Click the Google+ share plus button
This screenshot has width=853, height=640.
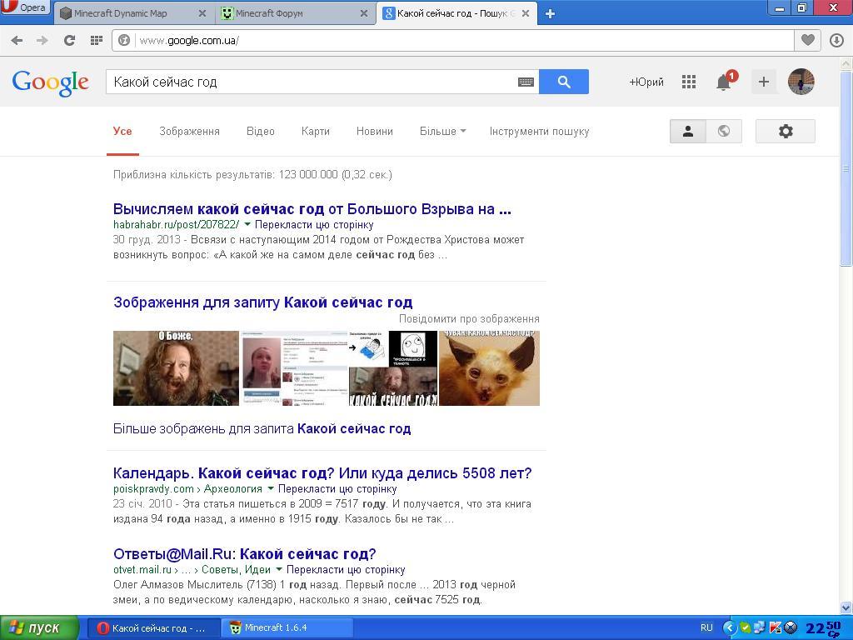coord(764,82)
